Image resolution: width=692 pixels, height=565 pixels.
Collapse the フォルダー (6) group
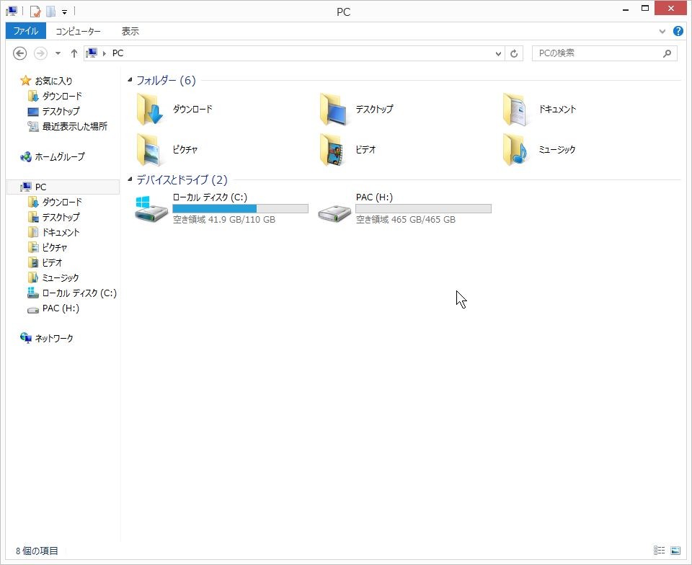129,80
